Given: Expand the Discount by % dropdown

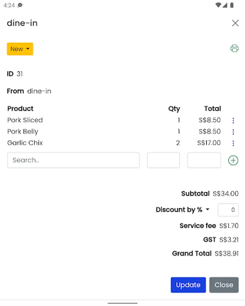Looking at the screenshot, I should click(182, 210).
